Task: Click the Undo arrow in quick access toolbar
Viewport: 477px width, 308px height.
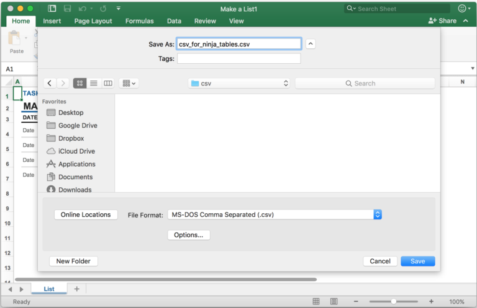Action: tap(83, 9)
